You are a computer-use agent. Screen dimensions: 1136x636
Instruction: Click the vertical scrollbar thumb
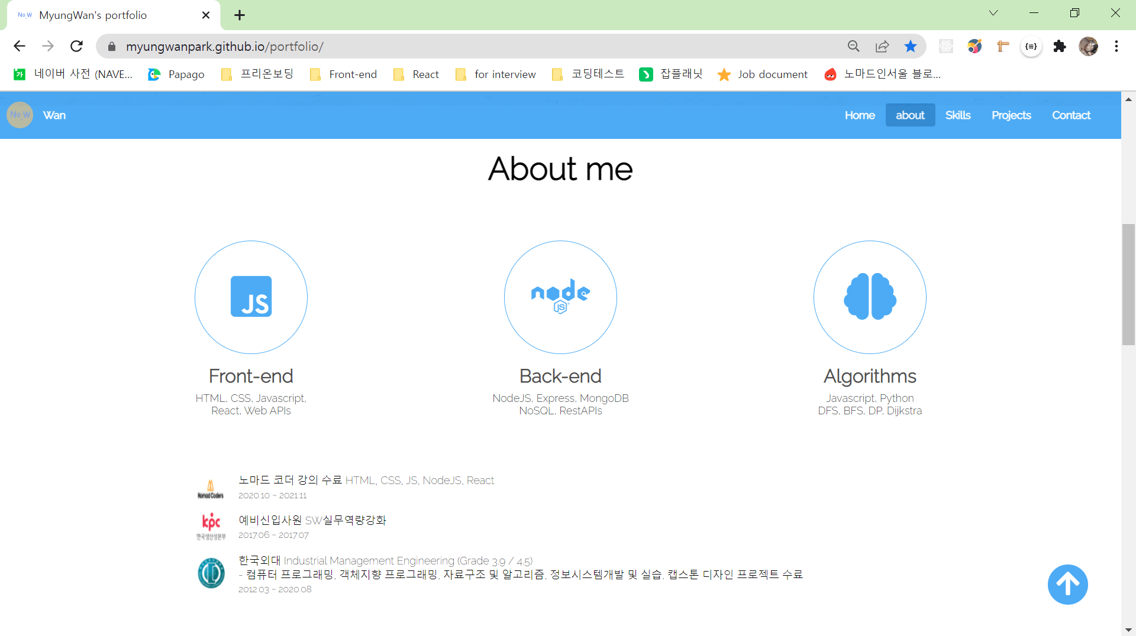click(x=1128, y=284)
